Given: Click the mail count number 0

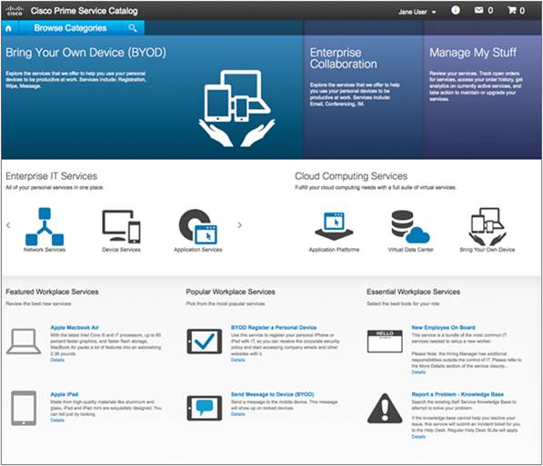Looking at the screenshot, I should coord(490,11).
